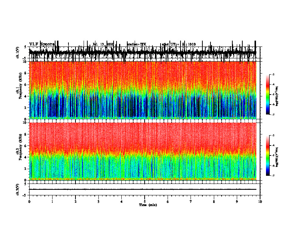Click the '4' tick on ch.1 frequency axis

pyautogui.click(x=26, y=96)
